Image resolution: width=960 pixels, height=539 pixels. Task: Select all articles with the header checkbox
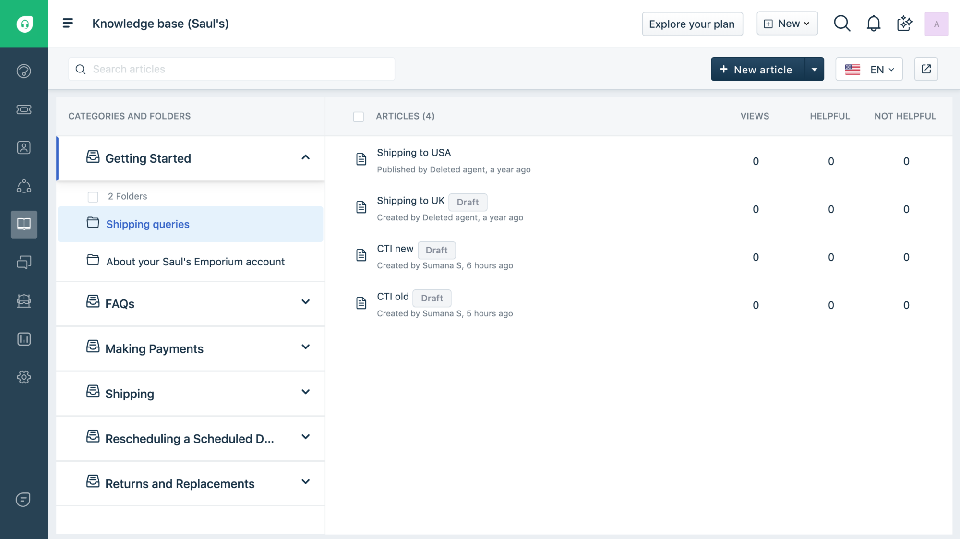tap(359, 117)
